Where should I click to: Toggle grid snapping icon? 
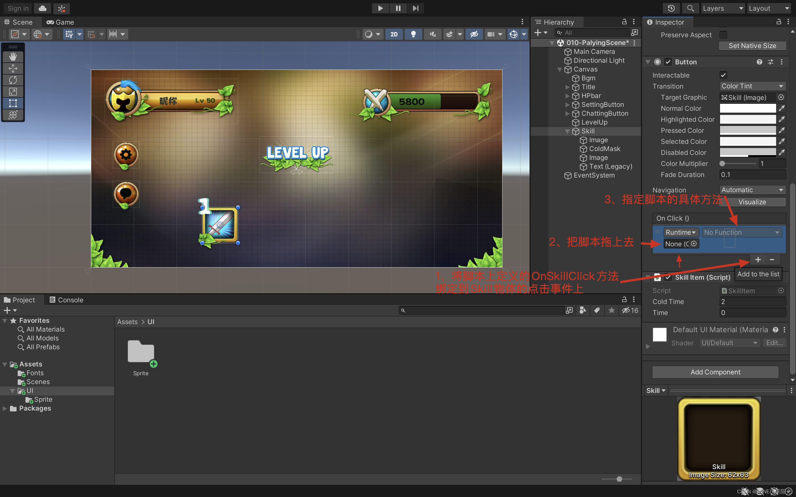pyautogui.click(x=91, y=34)
